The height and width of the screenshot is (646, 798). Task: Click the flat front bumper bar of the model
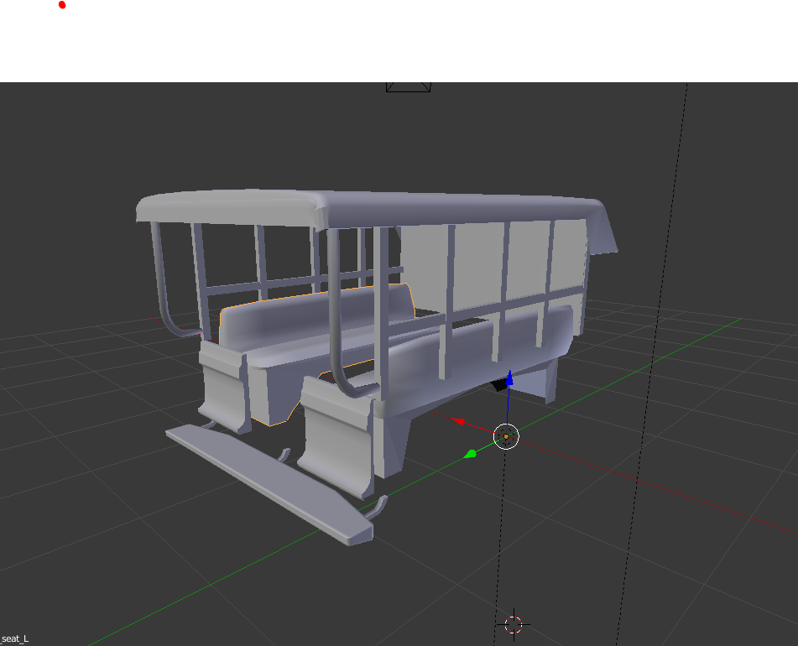click(269, 483)
